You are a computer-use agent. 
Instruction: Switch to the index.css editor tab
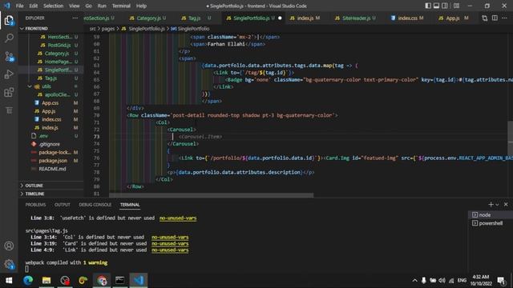tap(407, 18)
